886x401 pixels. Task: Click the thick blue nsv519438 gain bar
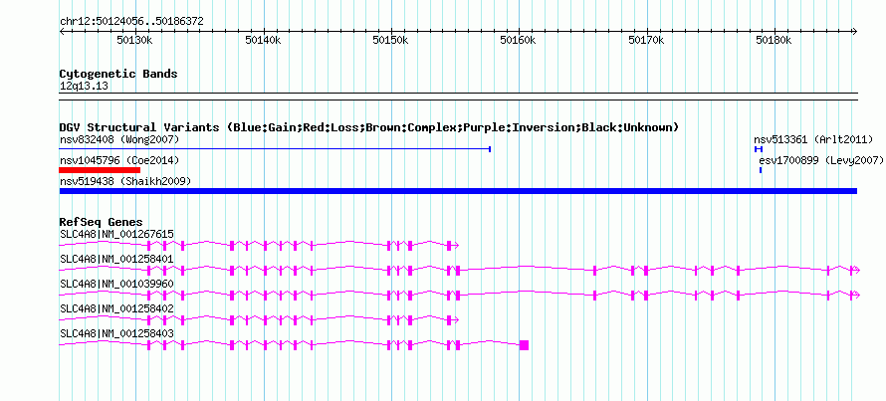(458, 191)
